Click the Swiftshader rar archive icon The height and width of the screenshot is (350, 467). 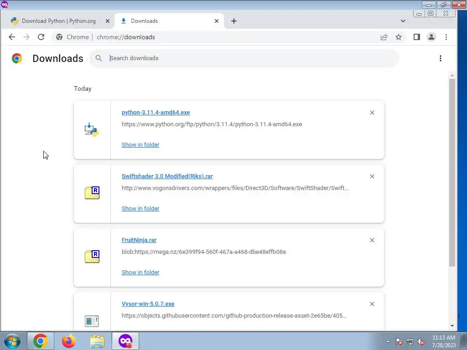point(92,193)
